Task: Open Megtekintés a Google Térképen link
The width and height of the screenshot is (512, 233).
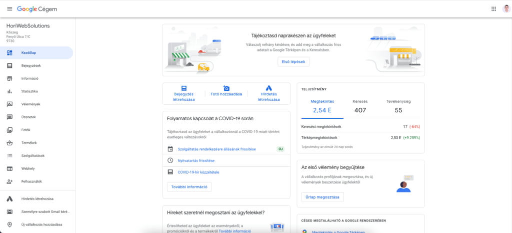Action: point(338,232)
